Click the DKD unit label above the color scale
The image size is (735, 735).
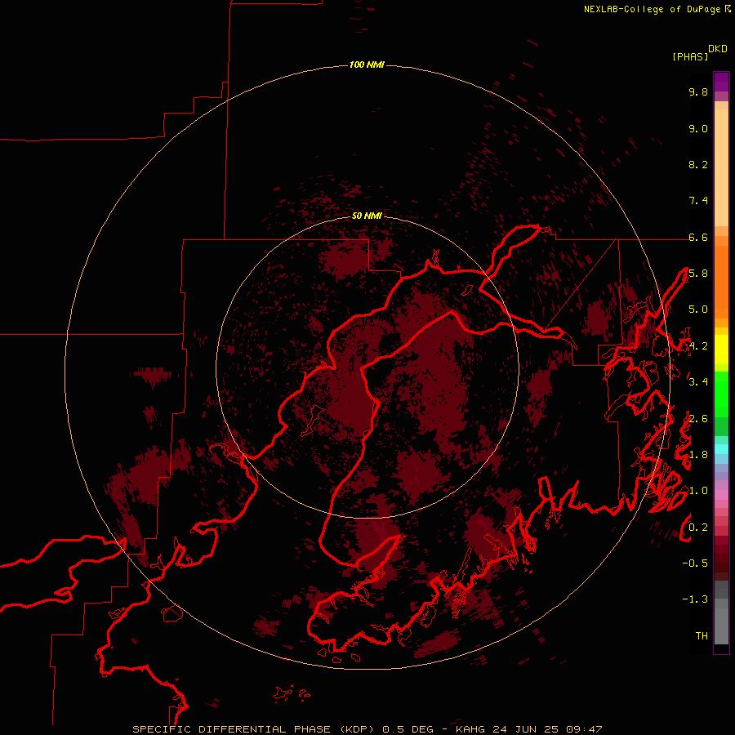tap(718, 49)
